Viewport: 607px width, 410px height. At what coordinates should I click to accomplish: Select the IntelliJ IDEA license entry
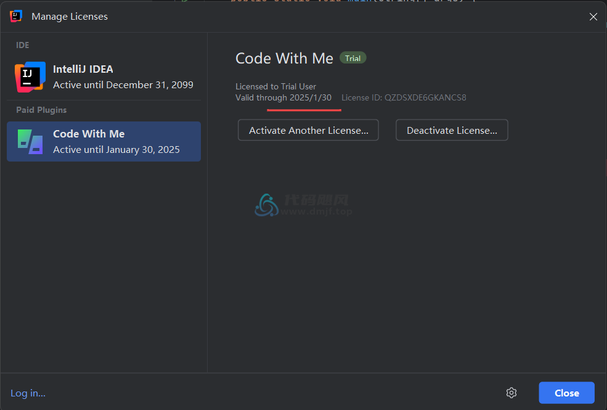(104, 77)
